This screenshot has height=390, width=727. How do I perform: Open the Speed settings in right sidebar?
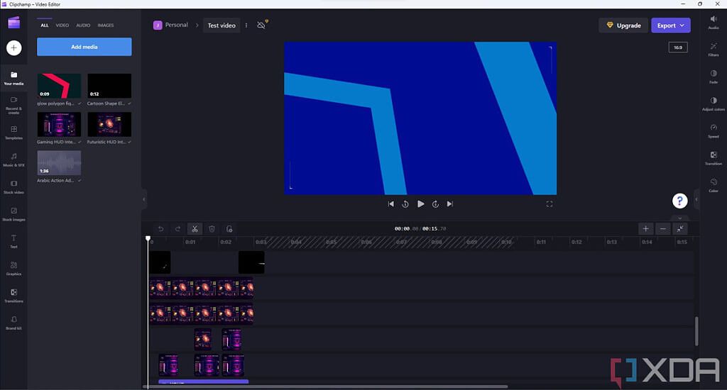point(713,128)
